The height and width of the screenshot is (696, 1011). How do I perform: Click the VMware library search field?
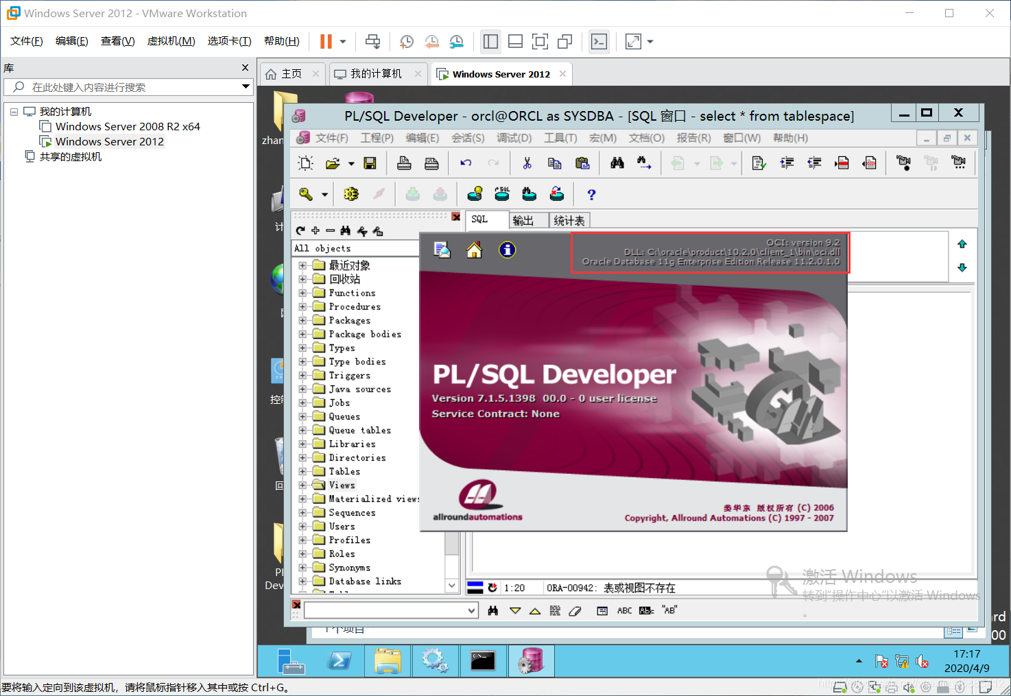coord(129,87)
